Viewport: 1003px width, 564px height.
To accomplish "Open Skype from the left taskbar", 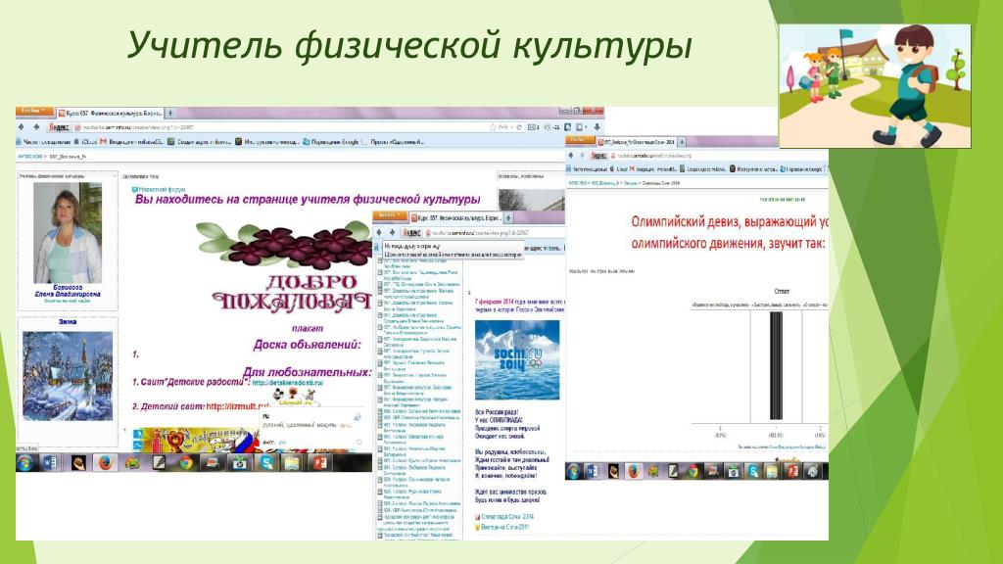I will pyautogui.click(x=266, y=462).
